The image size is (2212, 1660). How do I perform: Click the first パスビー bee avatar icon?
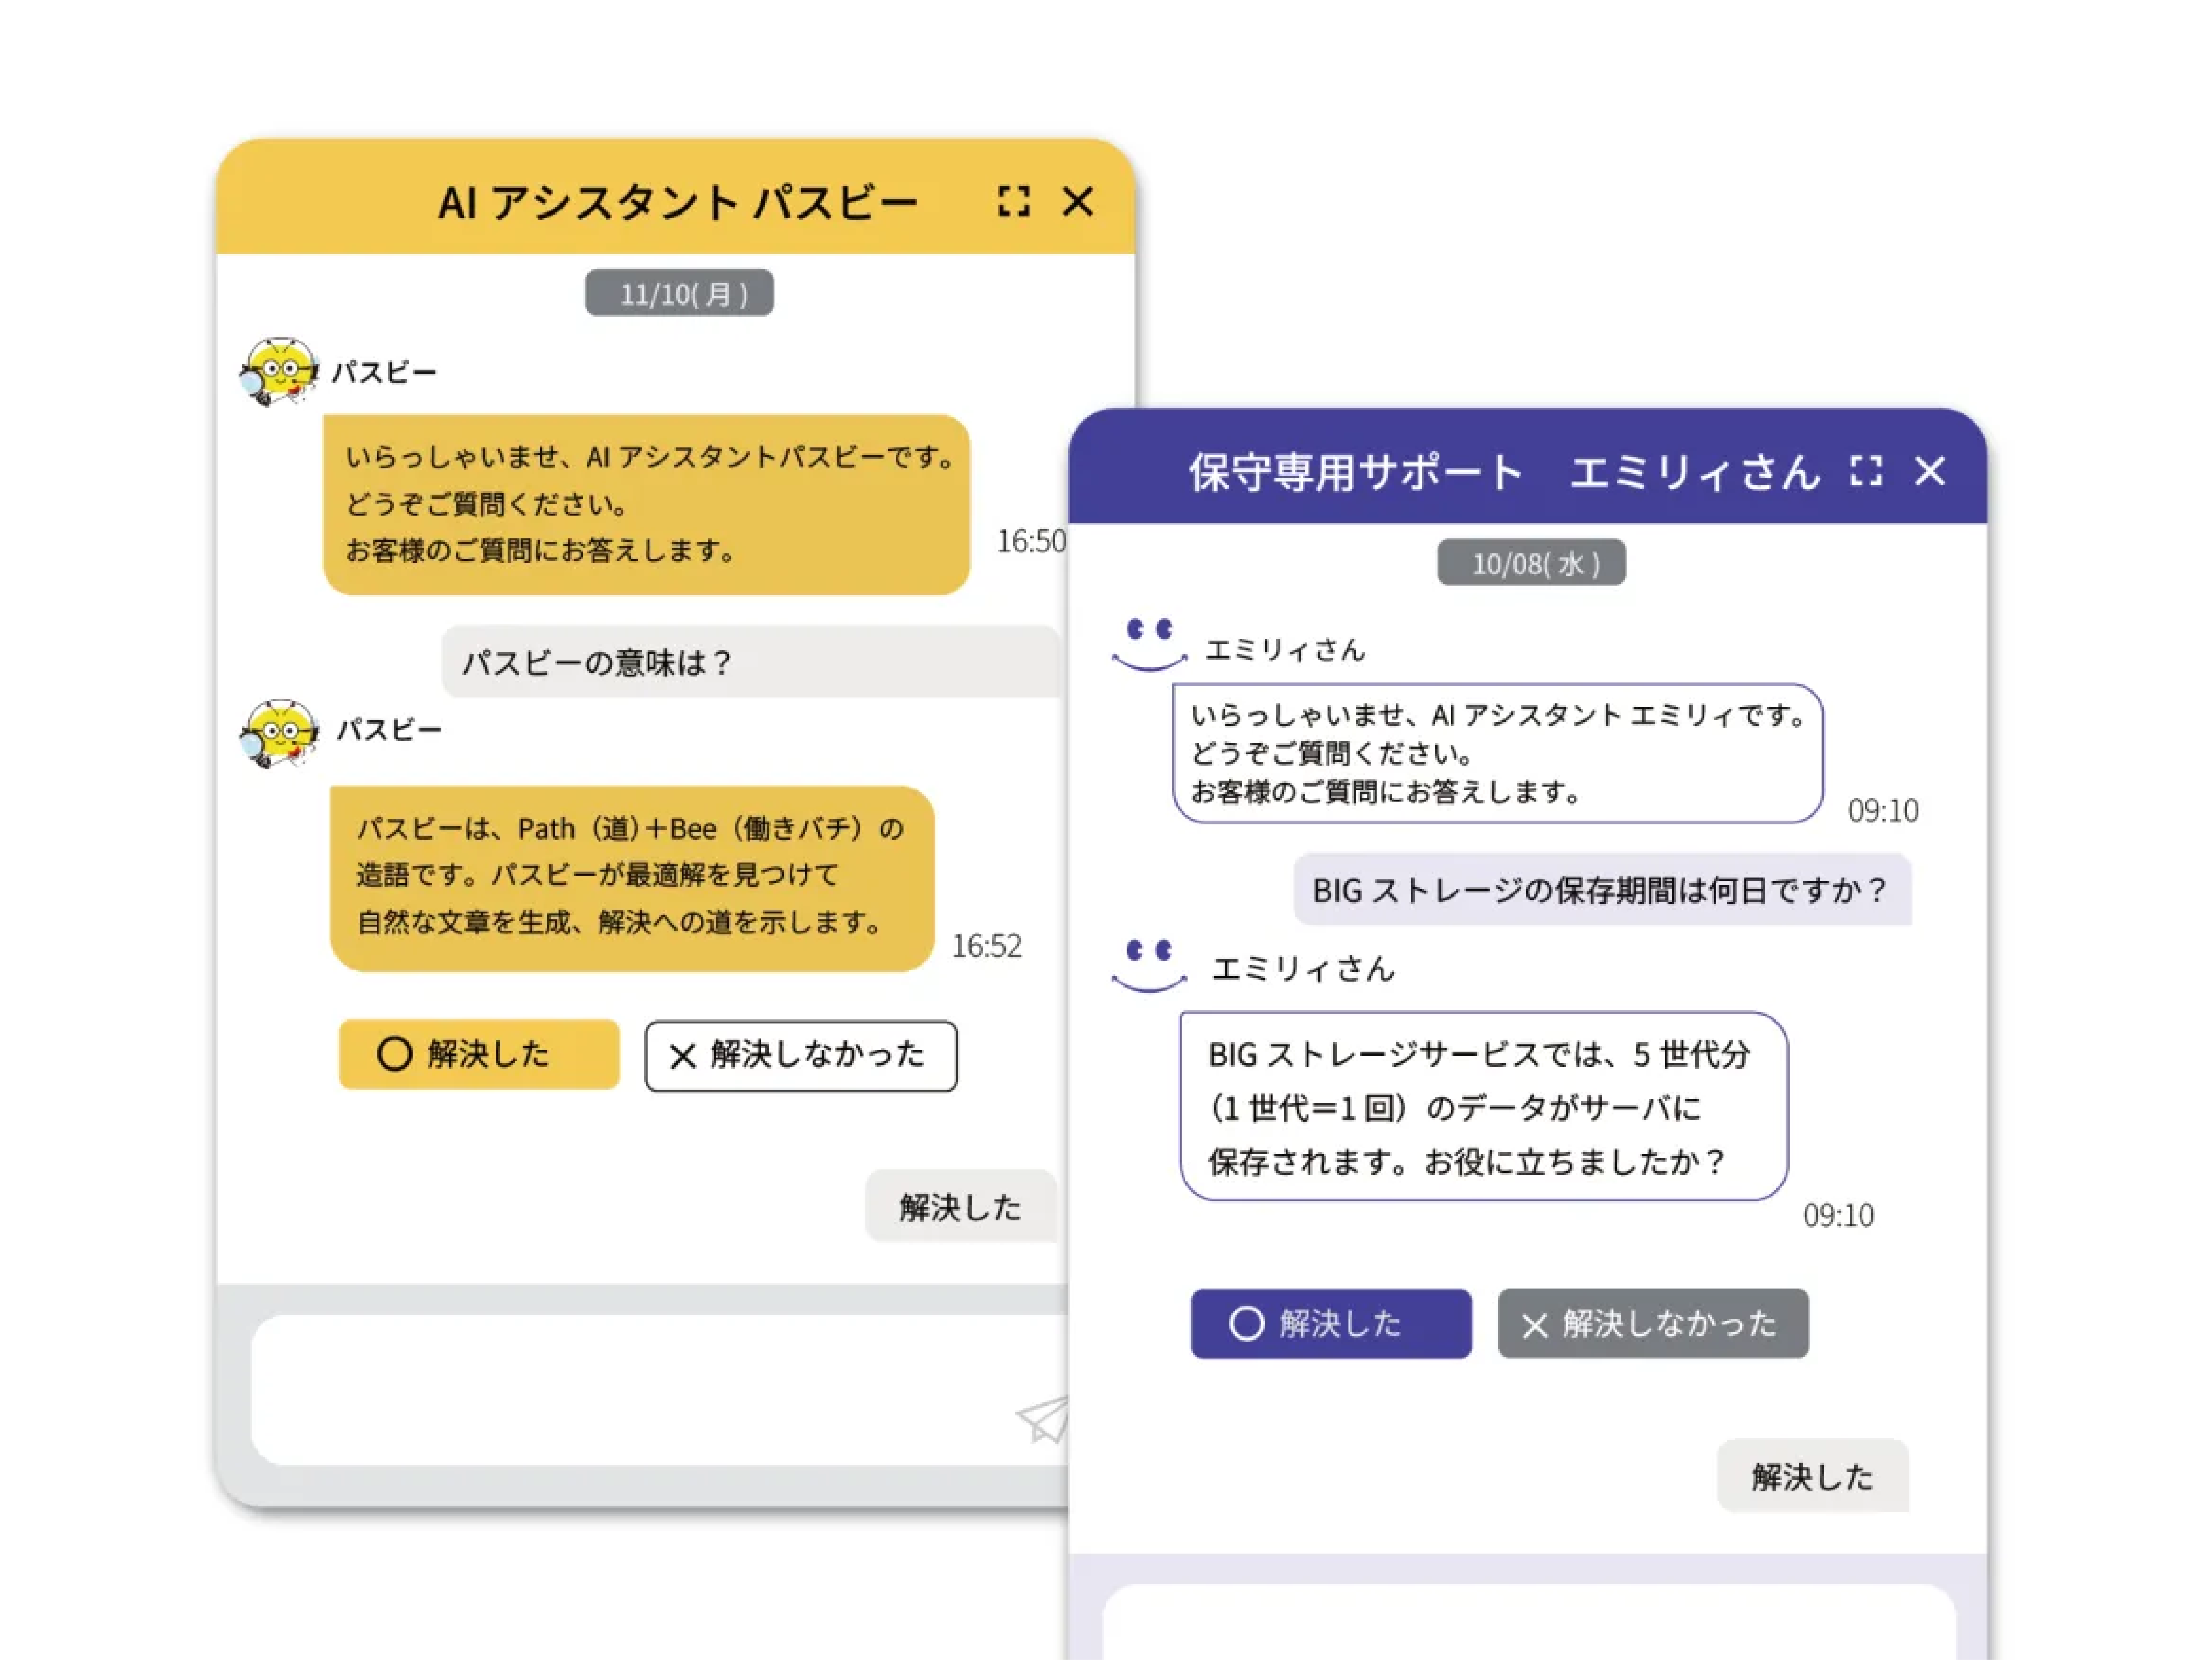click(279, 371)
